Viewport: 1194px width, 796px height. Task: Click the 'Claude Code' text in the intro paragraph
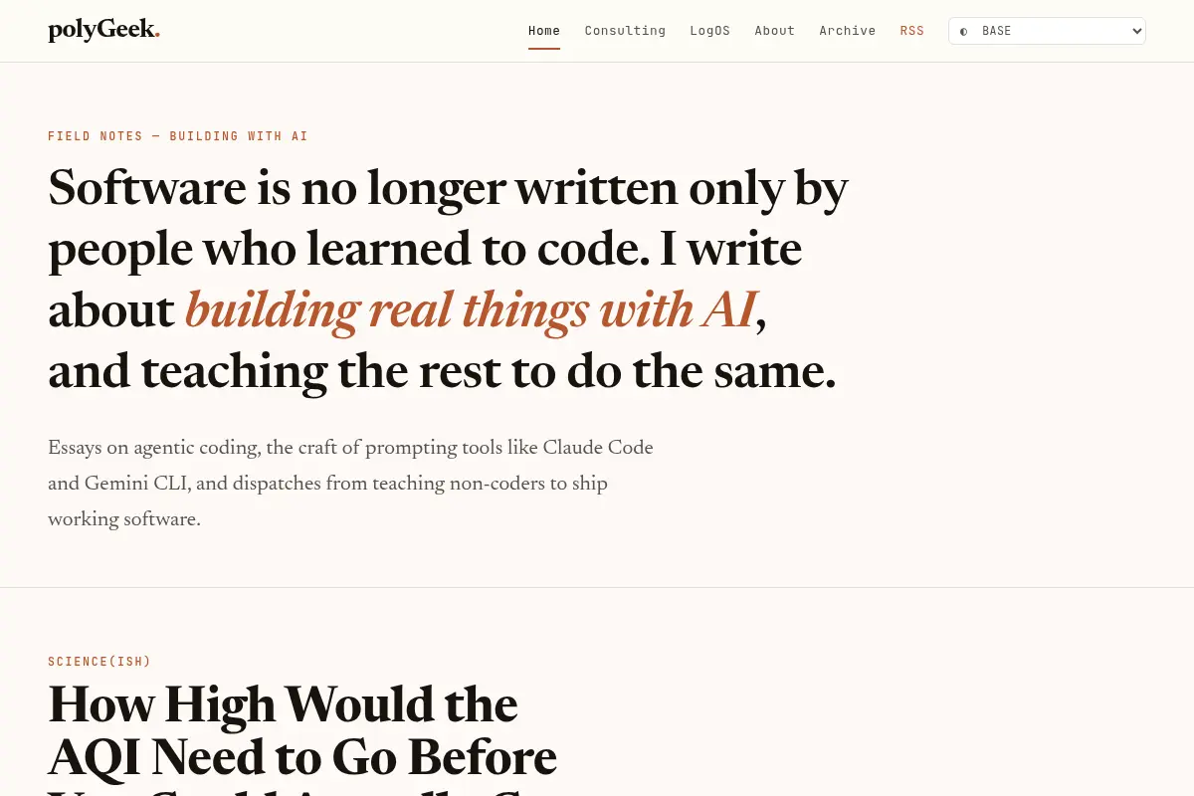(x=598, y=448)
